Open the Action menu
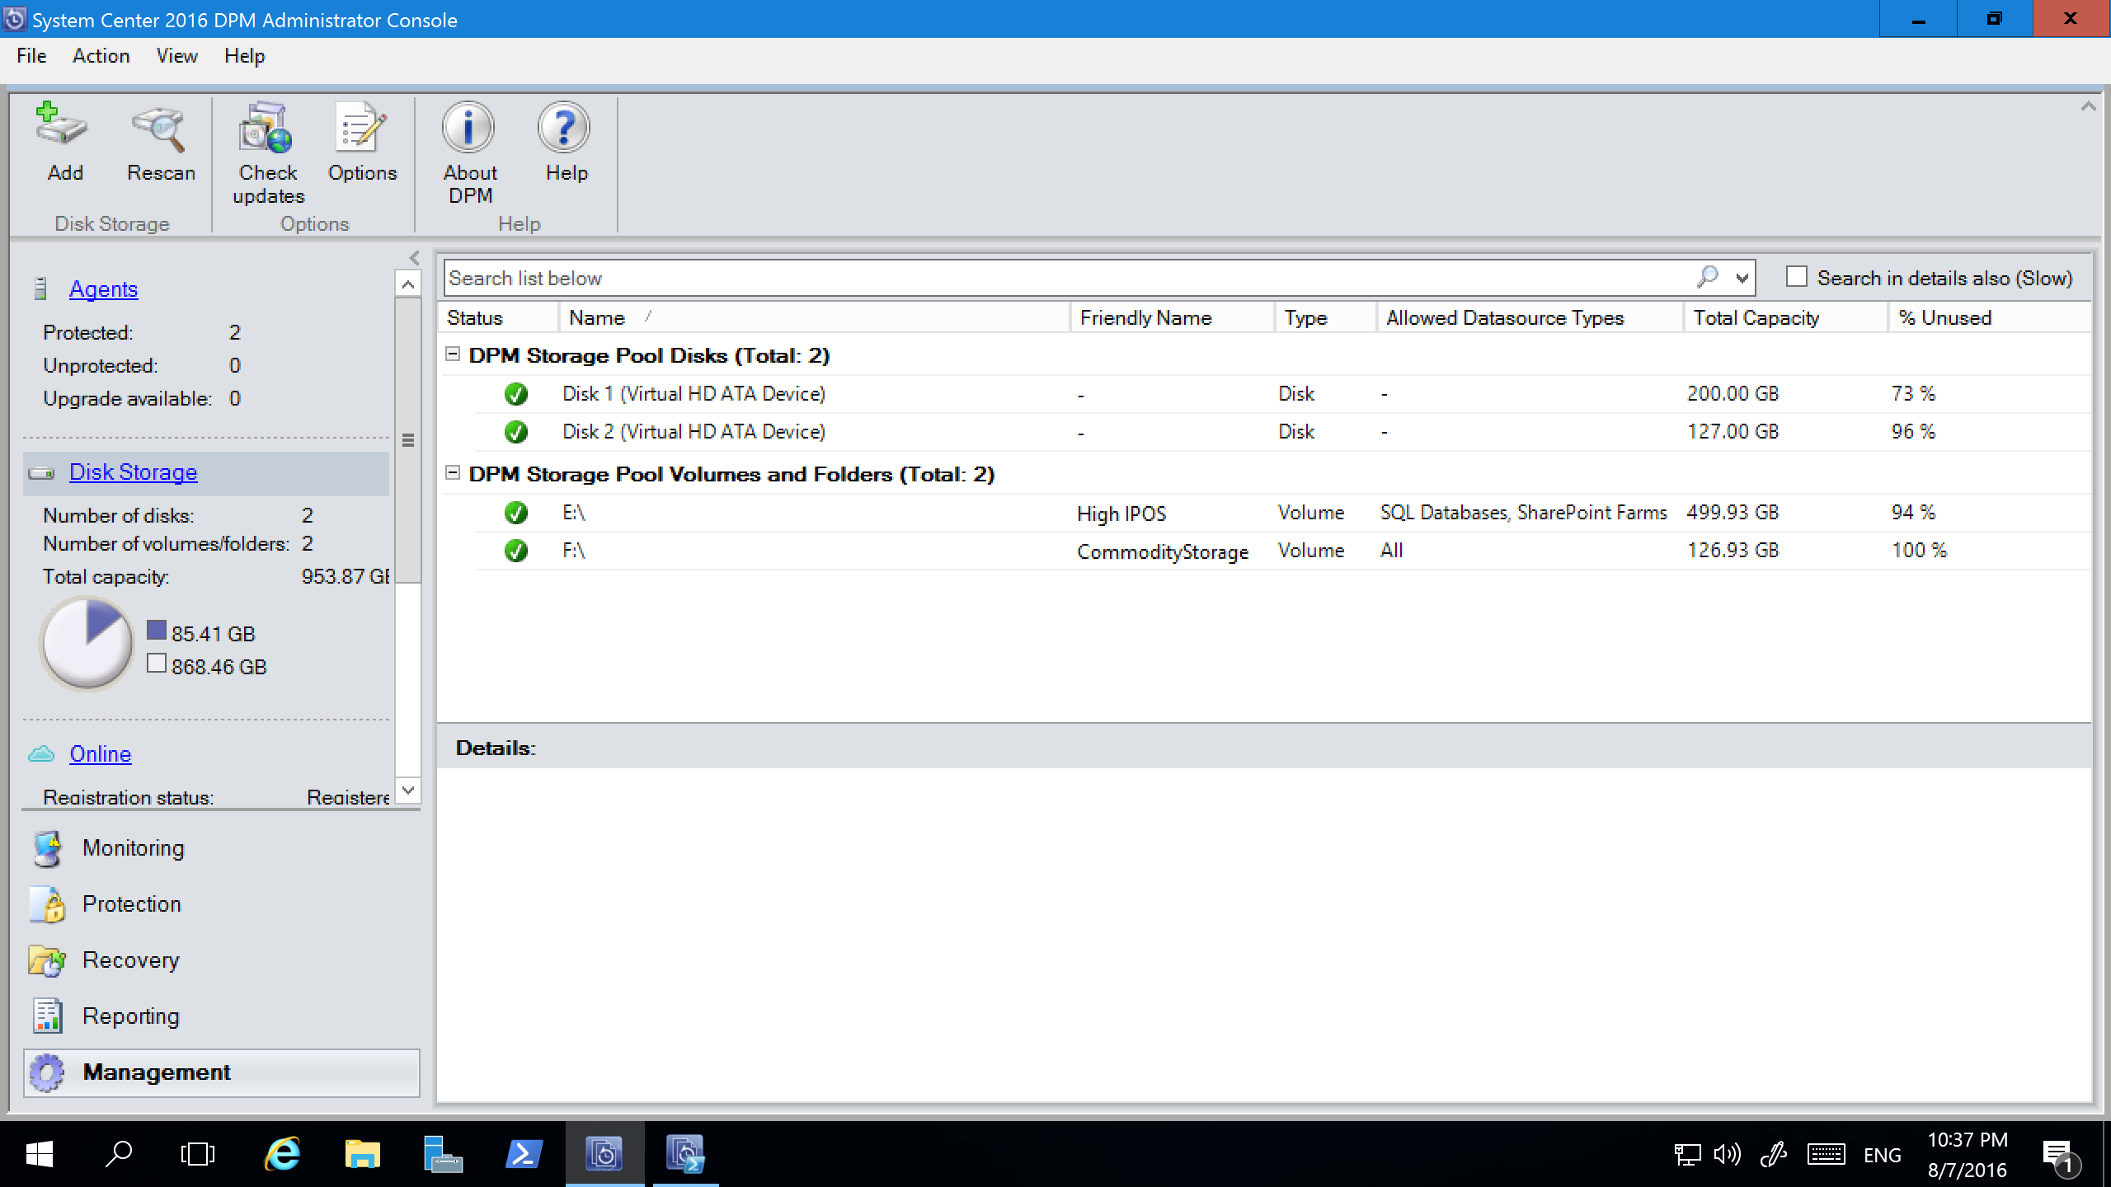The height and width of the screenshot is (1187, 2111). pyautogui.click(x=100, y=55)
